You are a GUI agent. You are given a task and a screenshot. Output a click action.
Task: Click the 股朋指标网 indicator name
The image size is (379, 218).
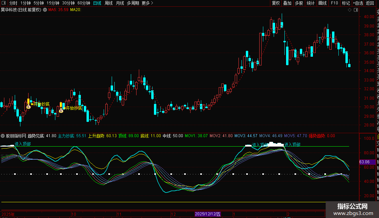click(16, 136)
